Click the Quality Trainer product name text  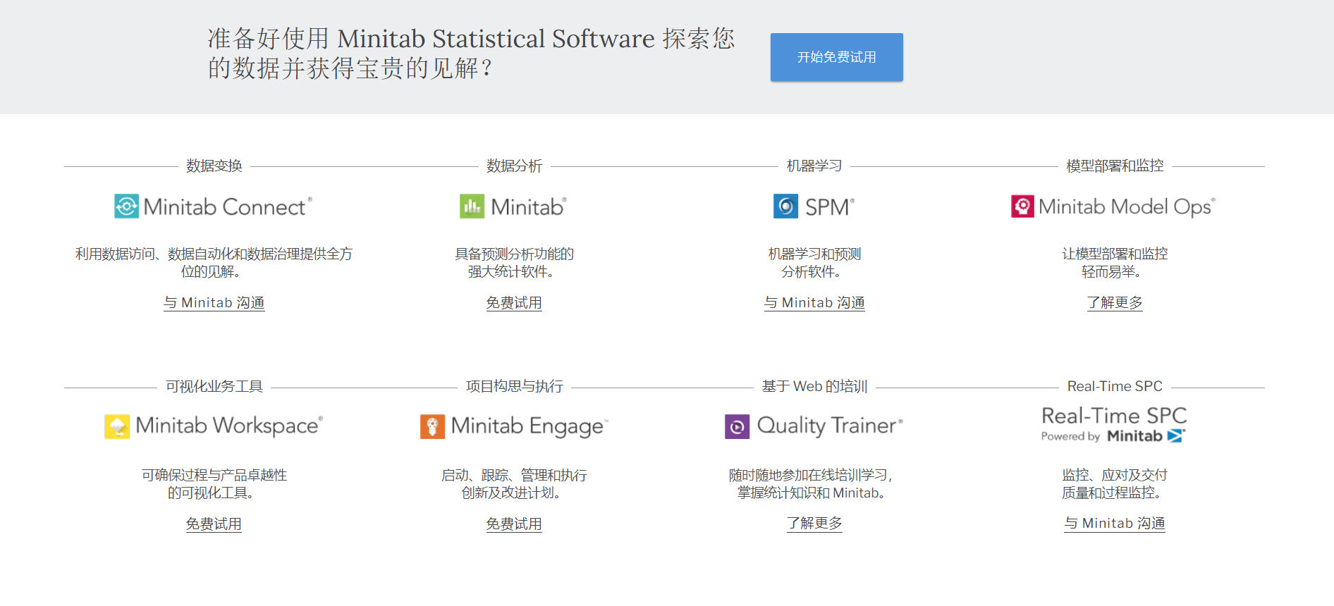[828, 426]
